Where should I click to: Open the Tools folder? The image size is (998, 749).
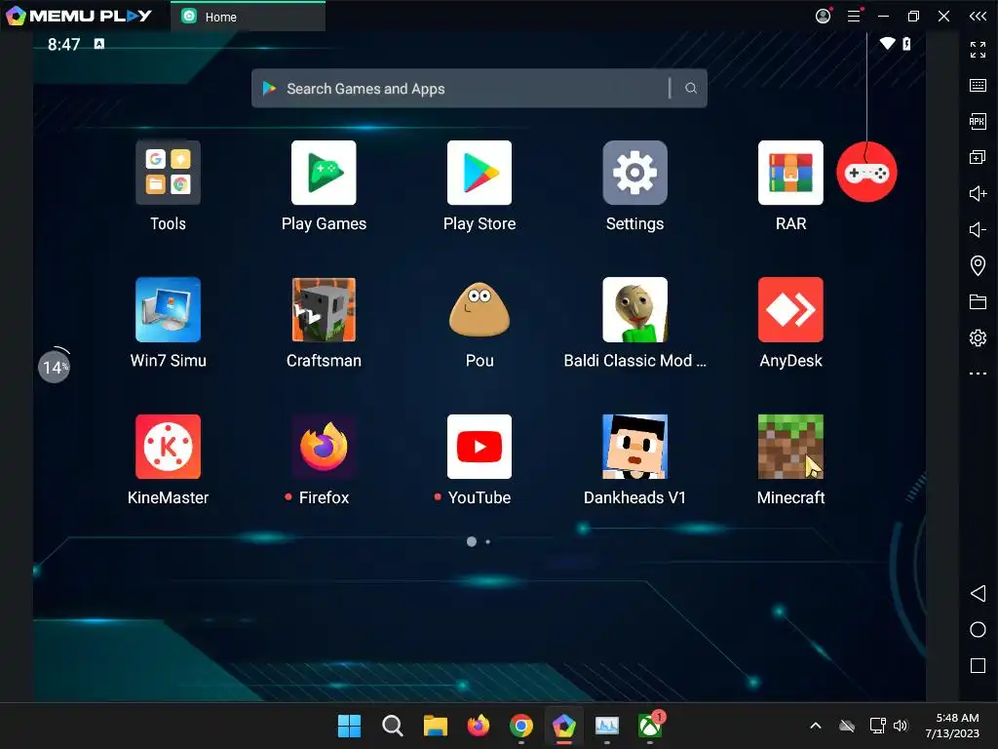tap(168, 174)
